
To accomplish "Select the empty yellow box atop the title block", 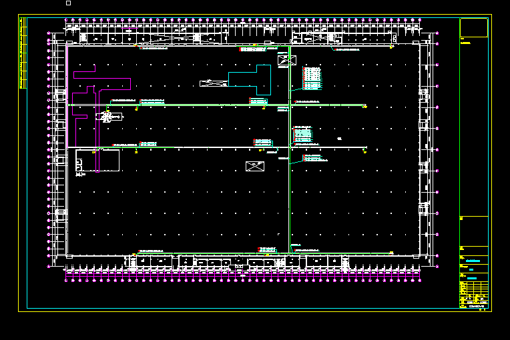I will pos(474,27).
